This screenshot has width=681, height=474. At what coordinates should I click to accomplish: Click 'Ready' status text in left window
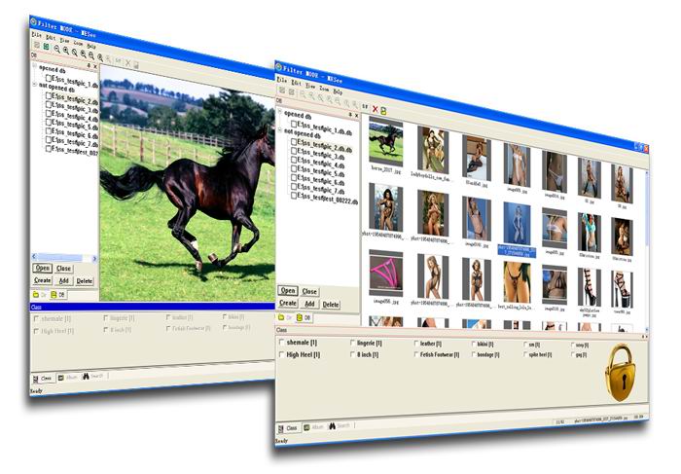pyautogui.click(x=37, y=391)
